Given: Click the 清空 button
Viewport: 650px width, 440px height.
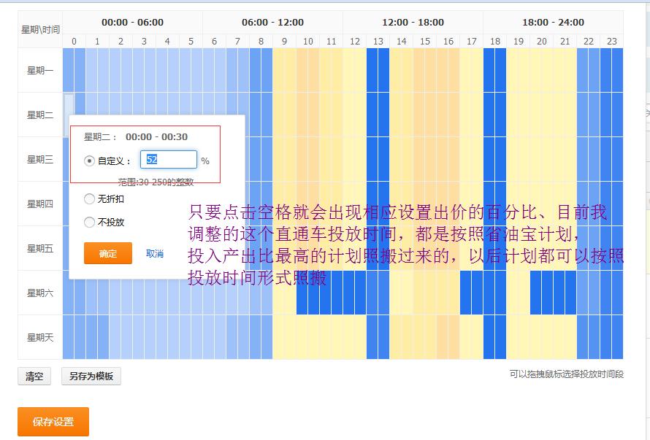Looking at the screenshot, I should 34,377.
